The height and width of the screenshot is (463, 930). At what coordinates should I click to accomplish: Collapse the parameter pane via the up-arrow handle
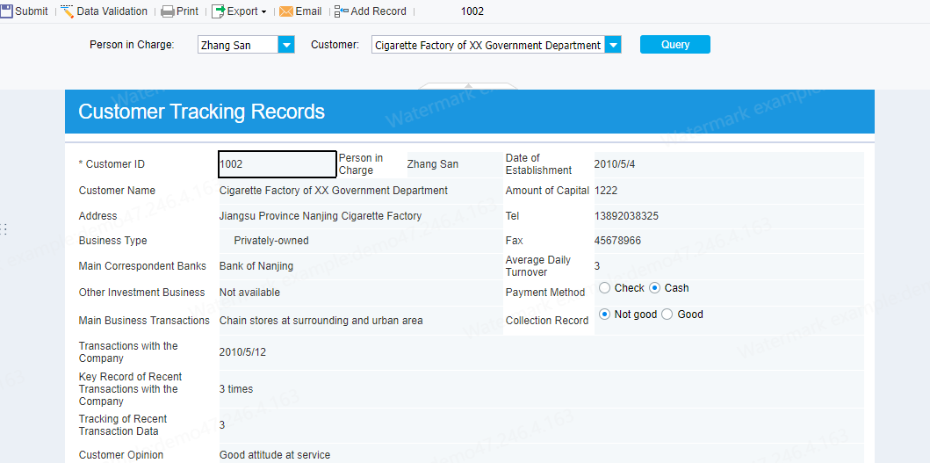(x=468, y=86)
